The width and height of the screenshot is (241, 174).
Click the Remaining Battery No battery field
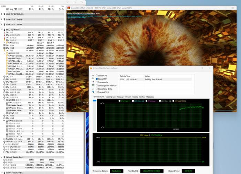117,171
